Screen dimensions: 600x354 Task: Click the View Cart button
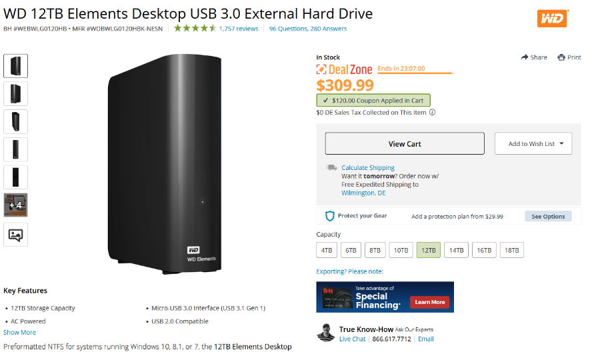[405, 143]
